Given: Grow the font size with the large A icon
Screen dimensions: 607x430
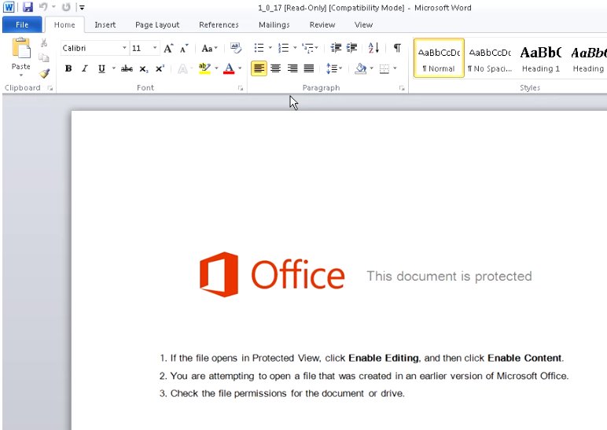Looking at the screenshot, I should (168, 49).
